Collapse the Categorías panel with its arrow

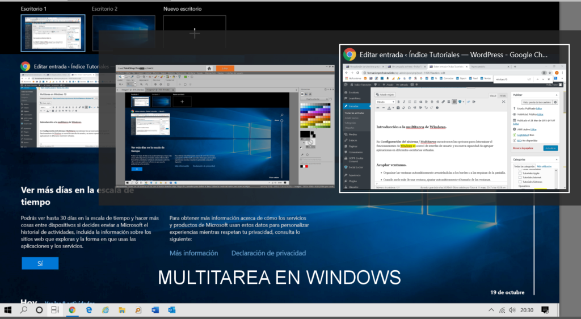tap(557, 159)
